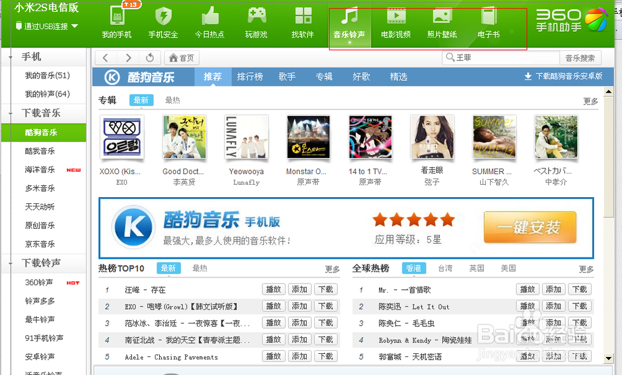Screen dimensions: 622x375
Task: Open the 我的手机 phone icon
Action: click(x=117, y=16)
